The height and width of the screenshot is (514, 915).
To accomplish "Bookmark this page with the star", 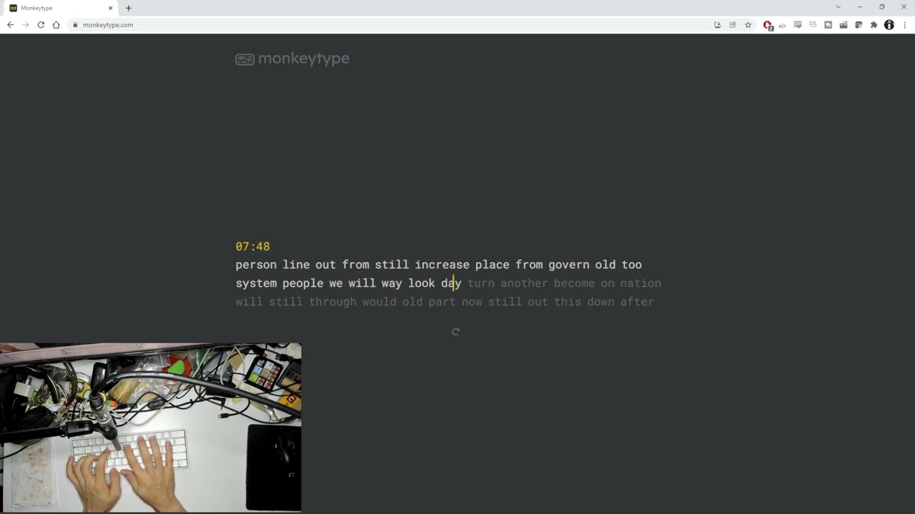I will 748,25.
